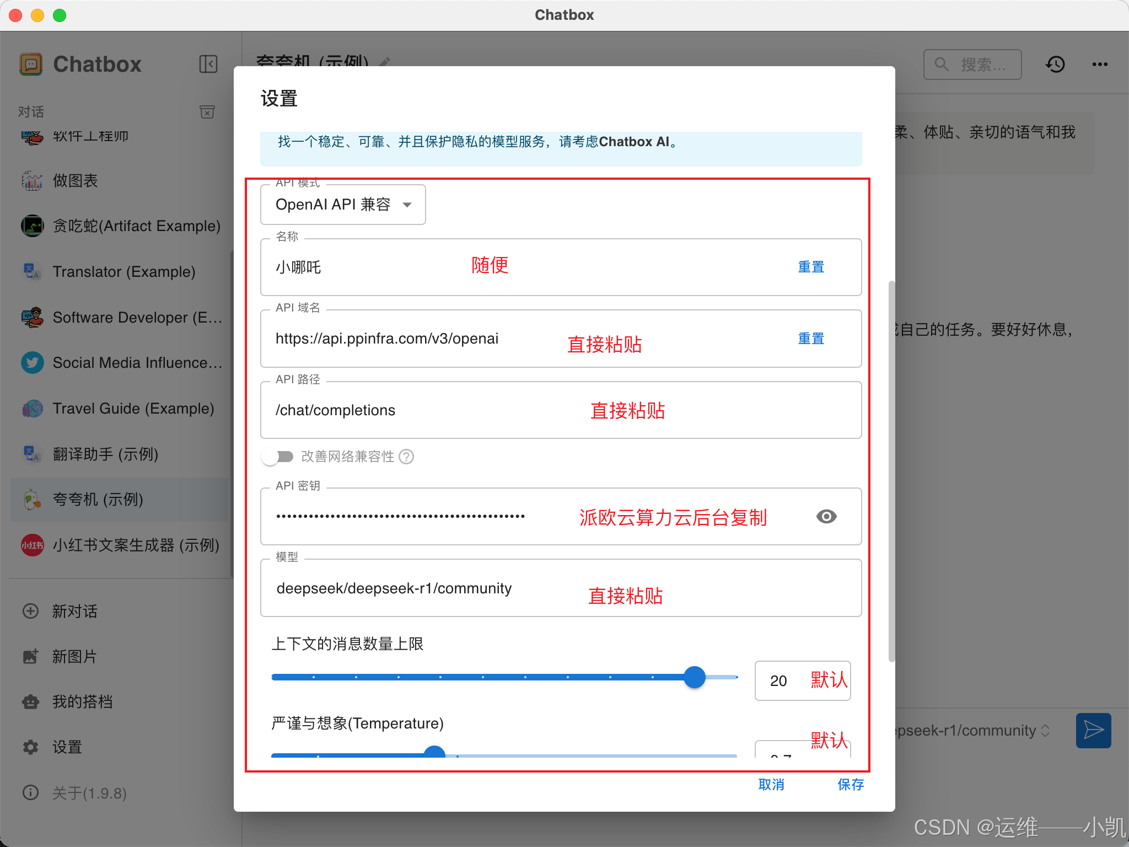This screenshot has width=1129, height=847.
Task: Collapse sidebar using the panel icon
Action: pos(208,64)
